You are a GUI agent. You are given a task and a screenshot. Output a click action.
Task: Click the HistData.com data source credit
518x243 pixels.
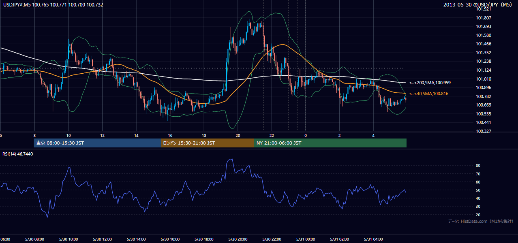coord(481,221)
